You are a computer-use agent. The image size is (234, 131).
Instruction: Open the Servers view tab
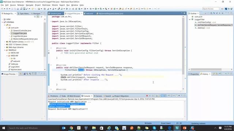coord(98,96)
